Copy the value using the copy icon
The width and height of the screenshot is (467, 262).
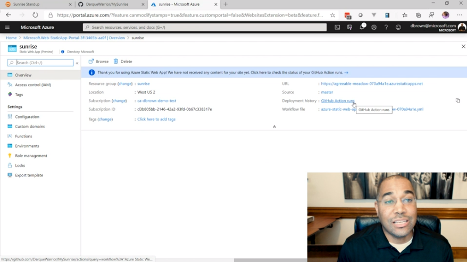[x=458, y=100]
